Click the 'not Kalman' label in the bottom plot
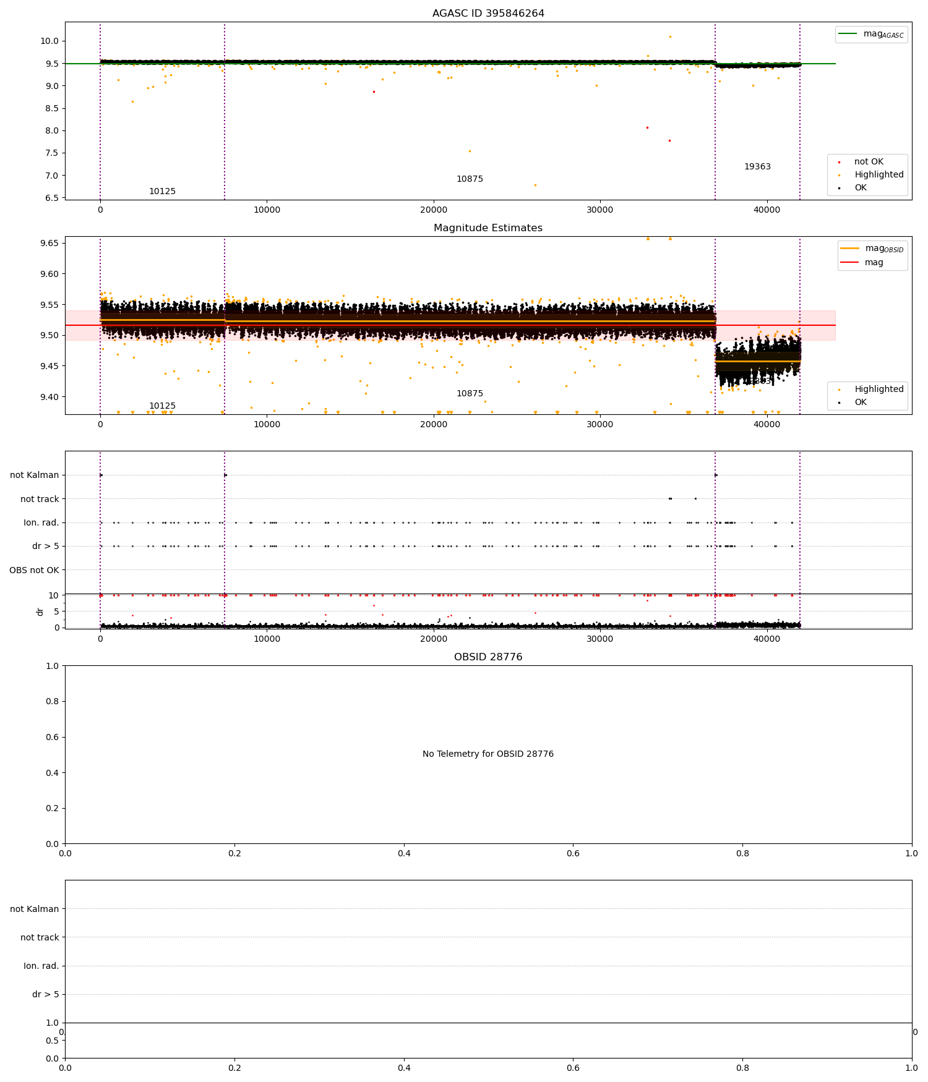 [x=35, y=909]
